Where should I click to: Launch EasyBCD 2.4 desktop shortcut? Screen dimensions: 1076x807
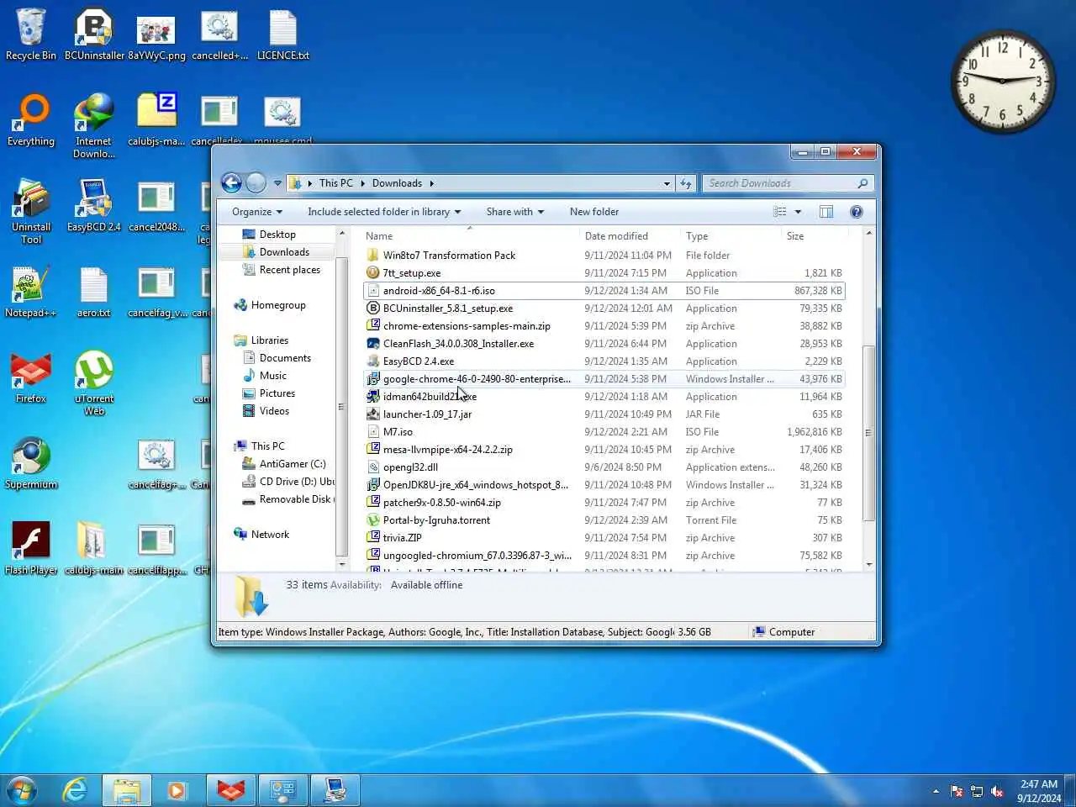point(94,206)
